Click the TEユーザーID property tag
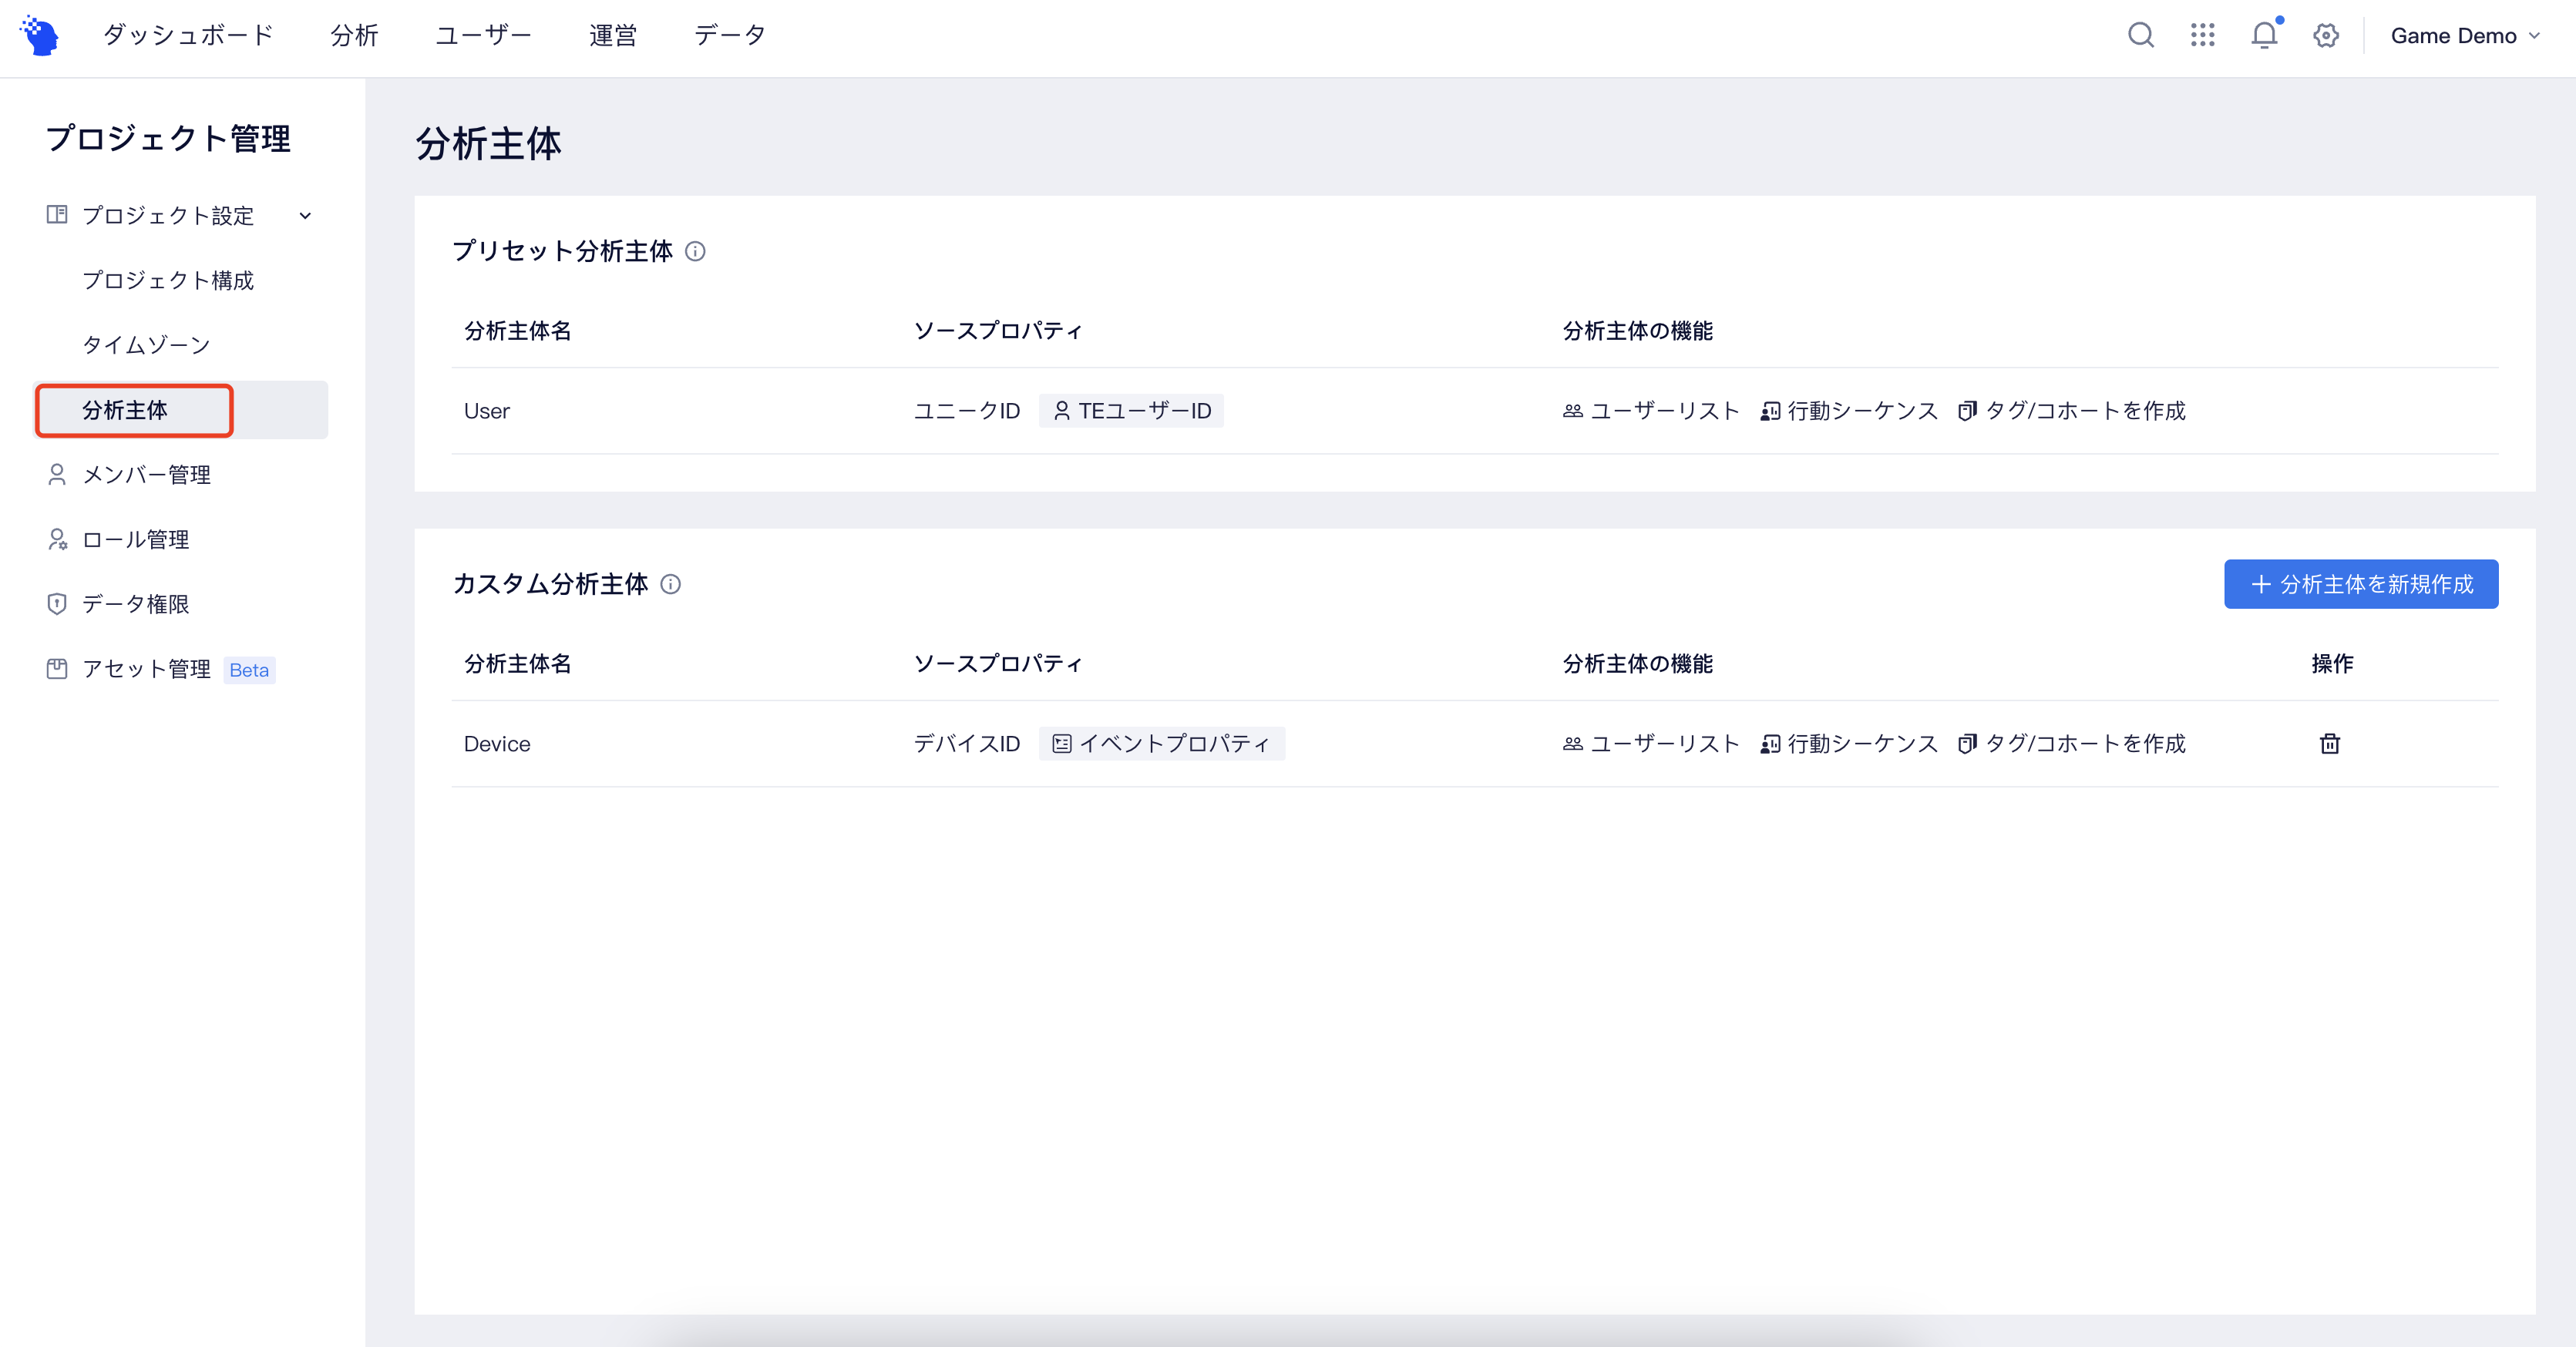 point(1131,411)
